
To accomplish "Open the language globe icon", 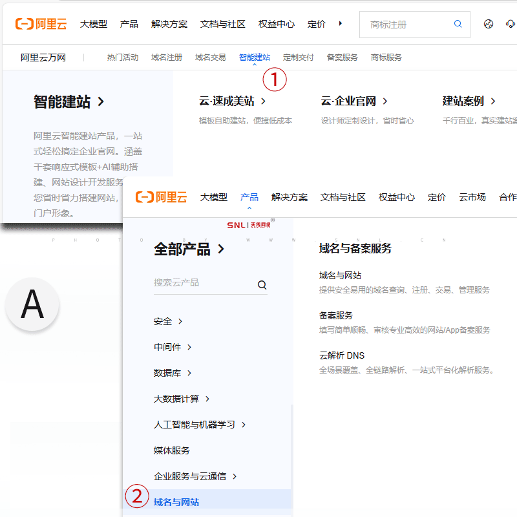I will point(489,23).
